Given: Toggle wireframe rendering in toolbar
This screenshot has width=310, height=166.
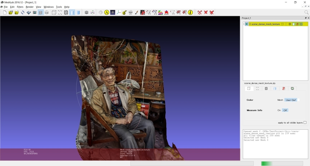Looking at the screenshot, I should point(66,12).
